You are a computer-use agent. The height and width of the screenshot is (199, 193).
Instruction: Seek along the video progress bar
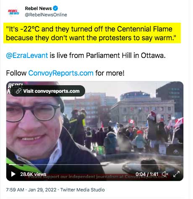pyautogui.click(x=95, y=165)
